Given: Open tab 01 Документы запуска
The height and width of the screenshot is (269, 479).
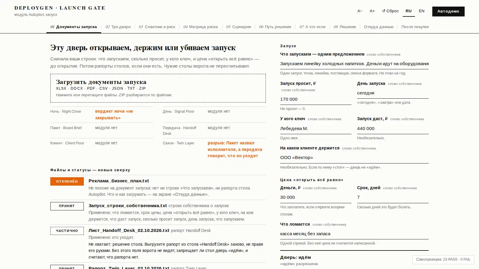Looking at the screenshot, I should (74, 27).
